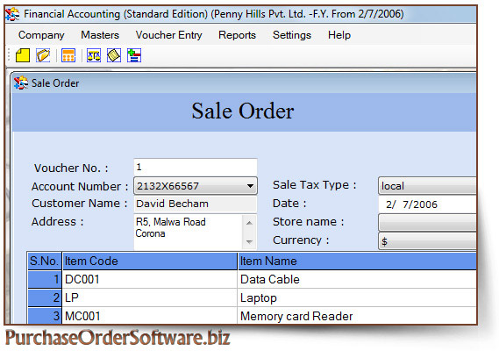Click the Financial Accounting app title icon

12,14
